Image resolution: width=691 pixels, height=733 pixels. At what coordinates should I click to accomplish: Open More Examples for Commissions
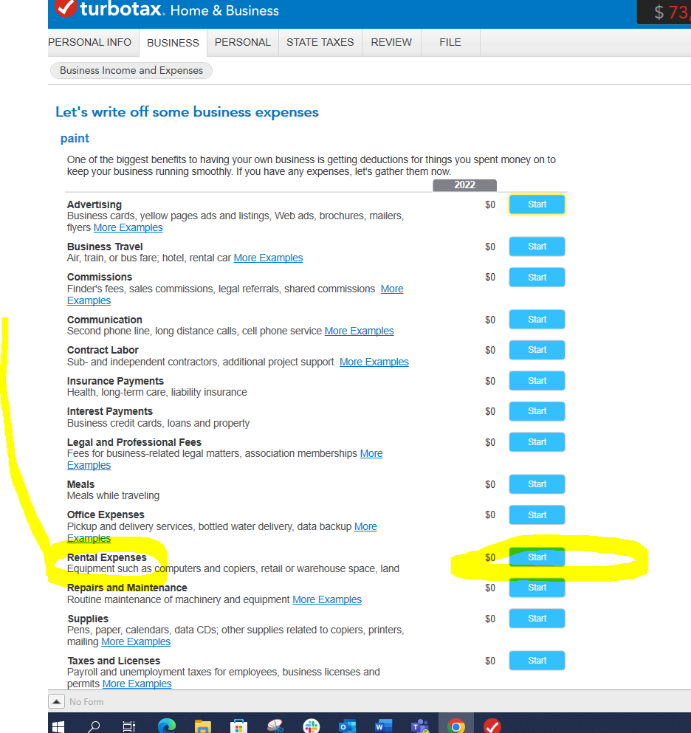(x=392, y=289)
